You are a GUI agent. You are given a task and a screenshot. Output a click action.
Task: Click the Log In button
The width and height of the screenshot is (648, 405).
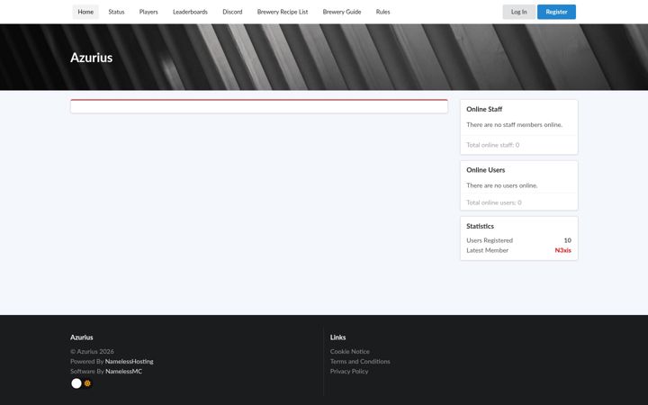coord(518,12)
